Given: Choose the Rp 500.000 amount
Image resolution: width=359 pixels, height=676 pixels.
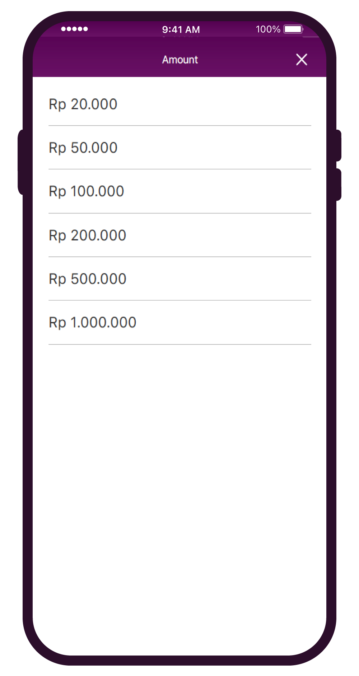Looking at the screenshot, I should [x=87, y=279].
